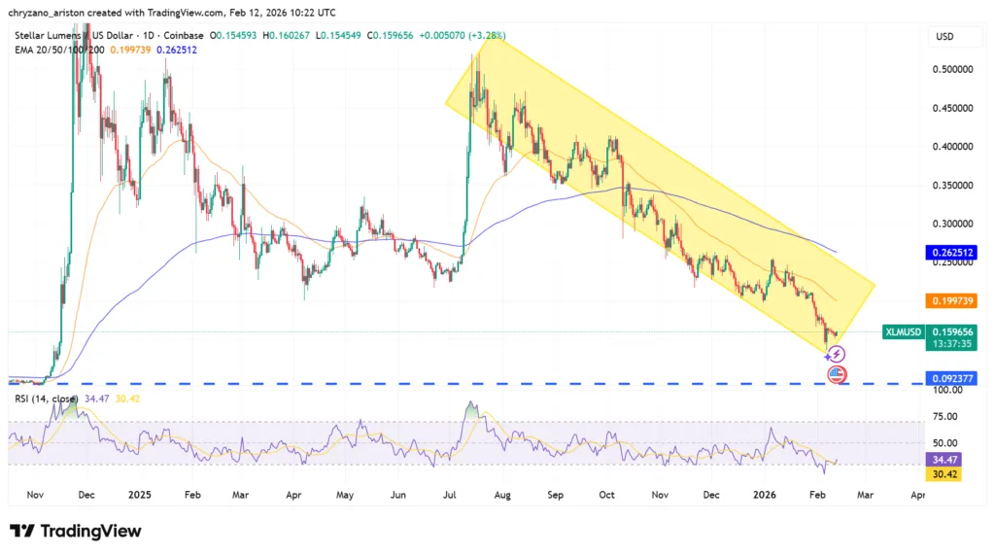The image size is (995, 556).
Task: Click the yellow 30.42 RSI average label
Action: pos(946,475)
